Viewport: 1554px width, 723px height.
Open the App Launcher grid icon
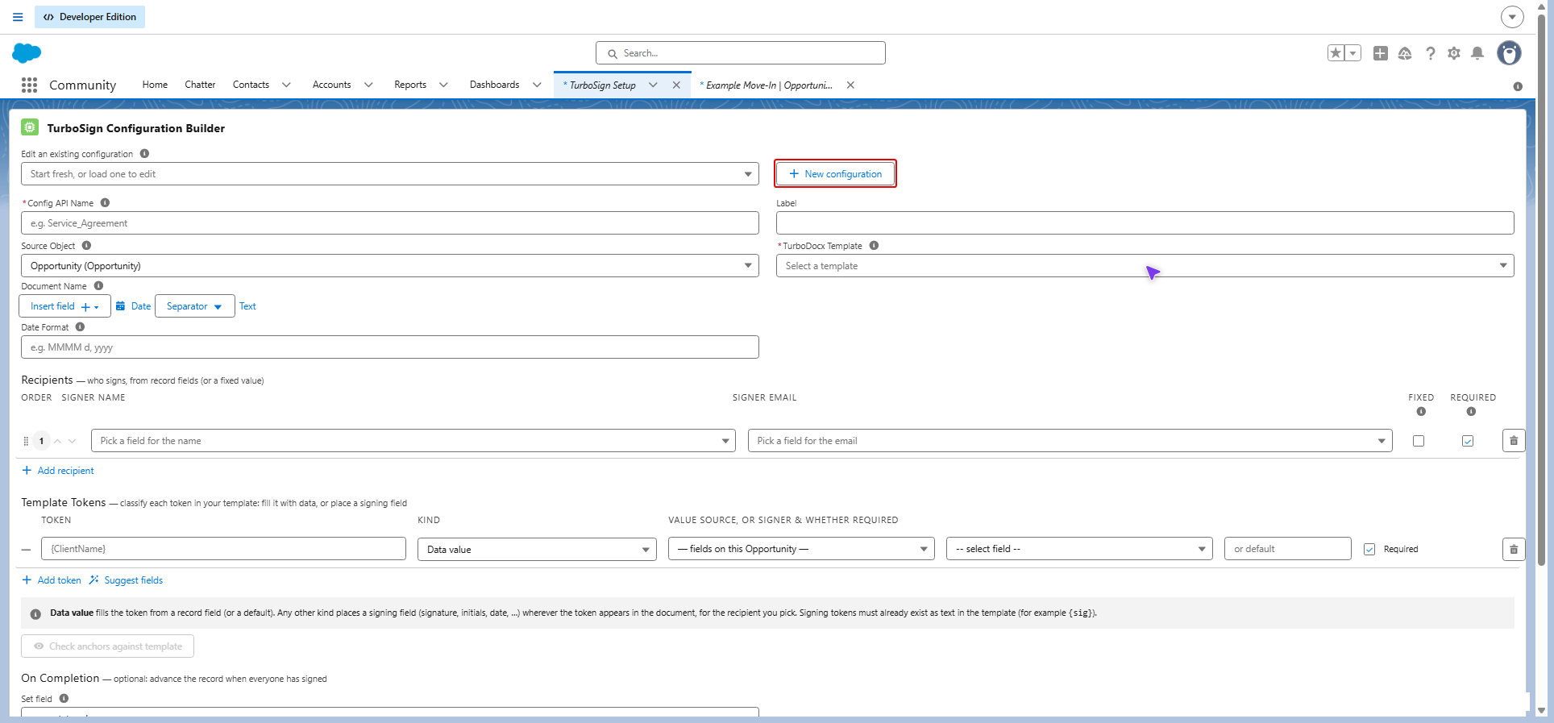30,85
